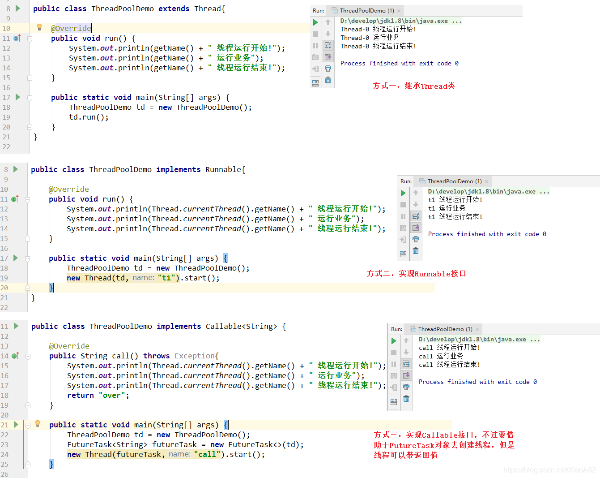The image size is (600, 478).
Task: Collapse main fold marker in Runnable editor
Action: pyautogui.click(x=27, y=258)
